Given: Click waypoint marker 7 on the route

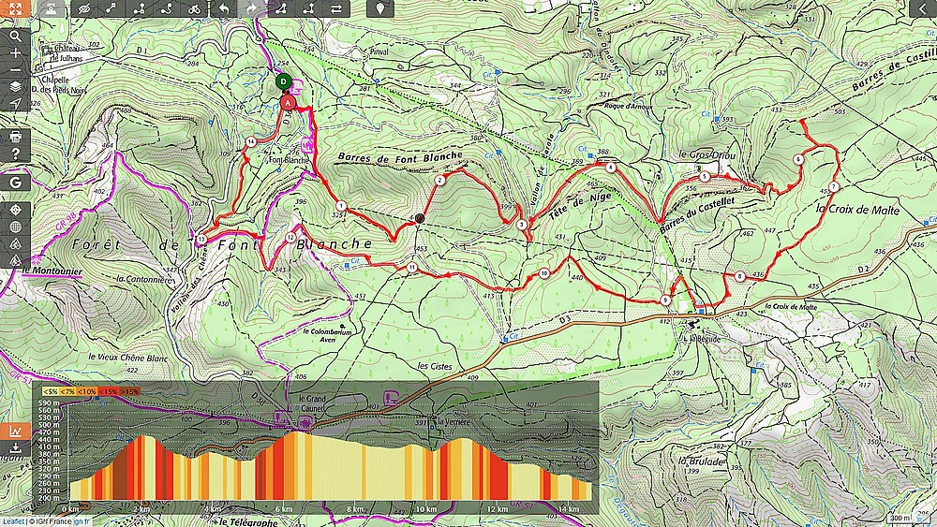Looking at the screenshot, I should (x=834, y=187).
